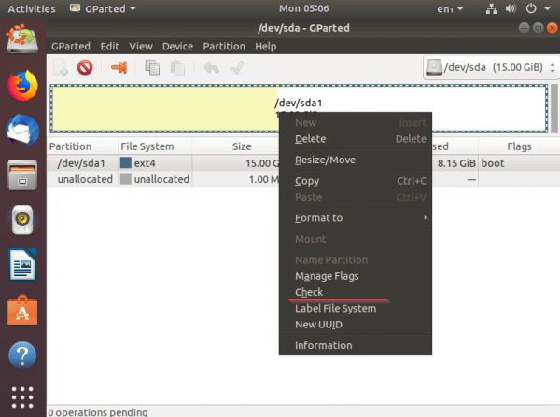
Task: Open LibreOffice Writer from the dock
Action: click(x=22, y=265)
